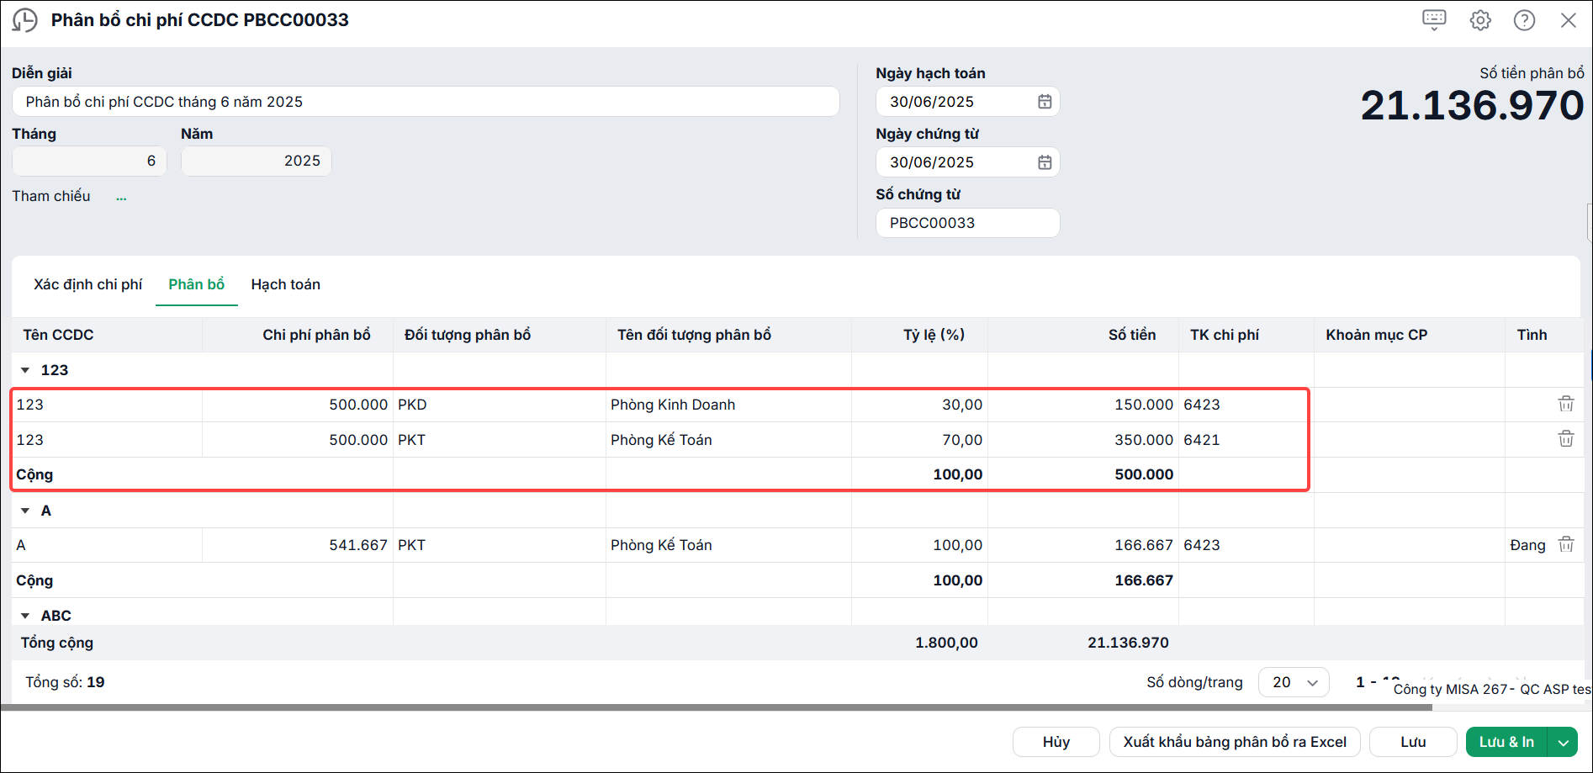Open the keyboard shortcuts icon
This screenshot has height=773, width=1593.
click(1434, 20)
